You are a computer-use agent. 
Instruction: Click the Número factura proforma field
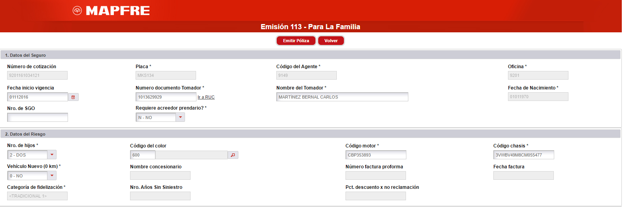pyautogui.click(x=376, y=175)
